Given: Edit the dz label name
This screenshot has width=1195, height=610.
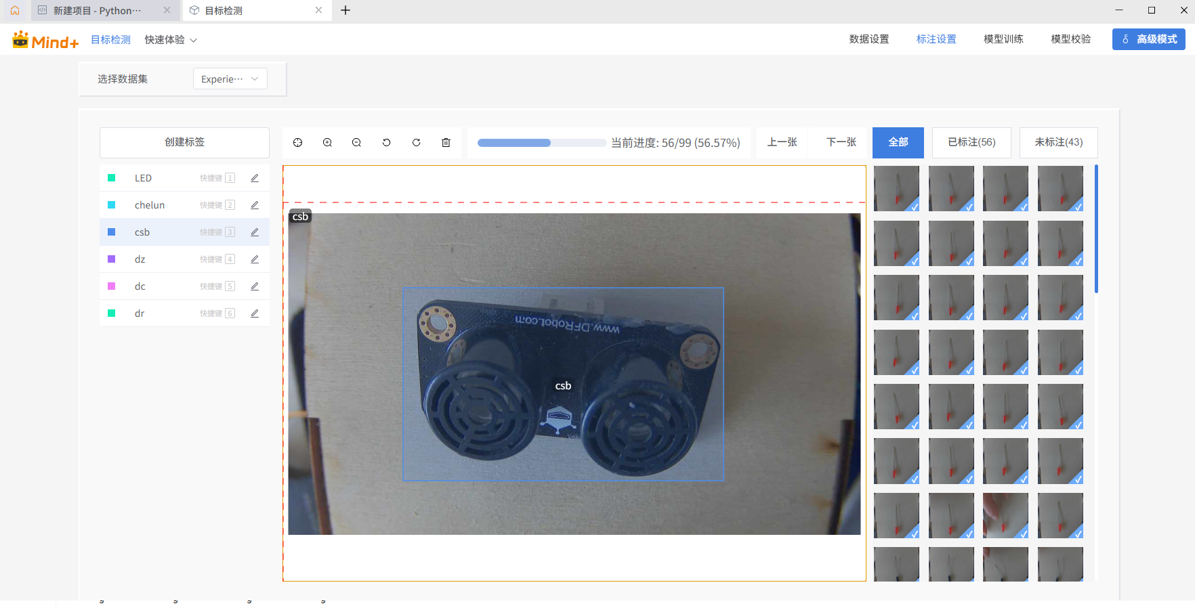Looking at the screenshot, I should (254, 259).
